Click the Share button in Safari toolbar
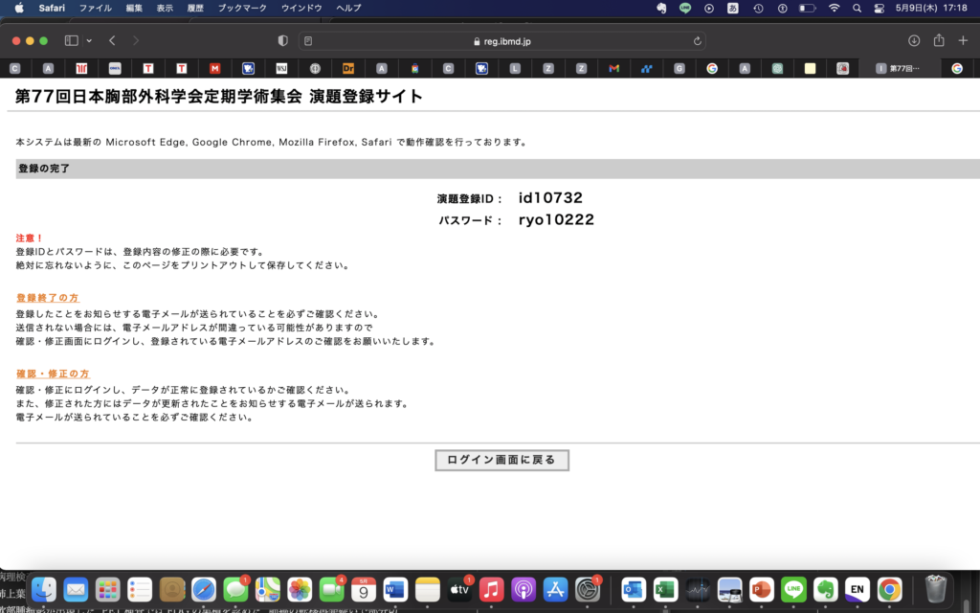Image resolution: width=980 pixels, height=613 pixels. 939,40
